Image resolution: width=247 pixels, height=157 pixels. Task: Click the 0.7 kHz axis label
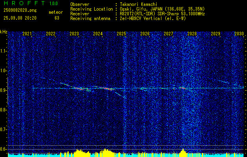[x=3, y=130]
